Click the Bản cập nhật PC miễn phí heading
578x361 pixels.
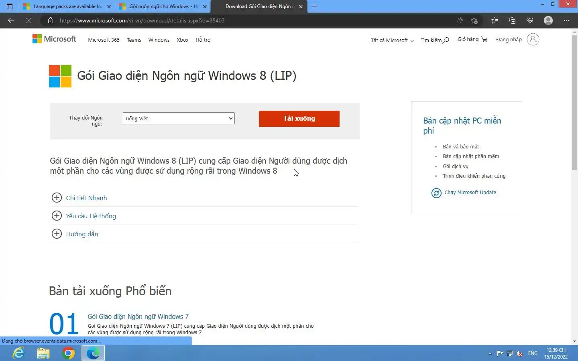pyautogui.click(x=462, y=126)
